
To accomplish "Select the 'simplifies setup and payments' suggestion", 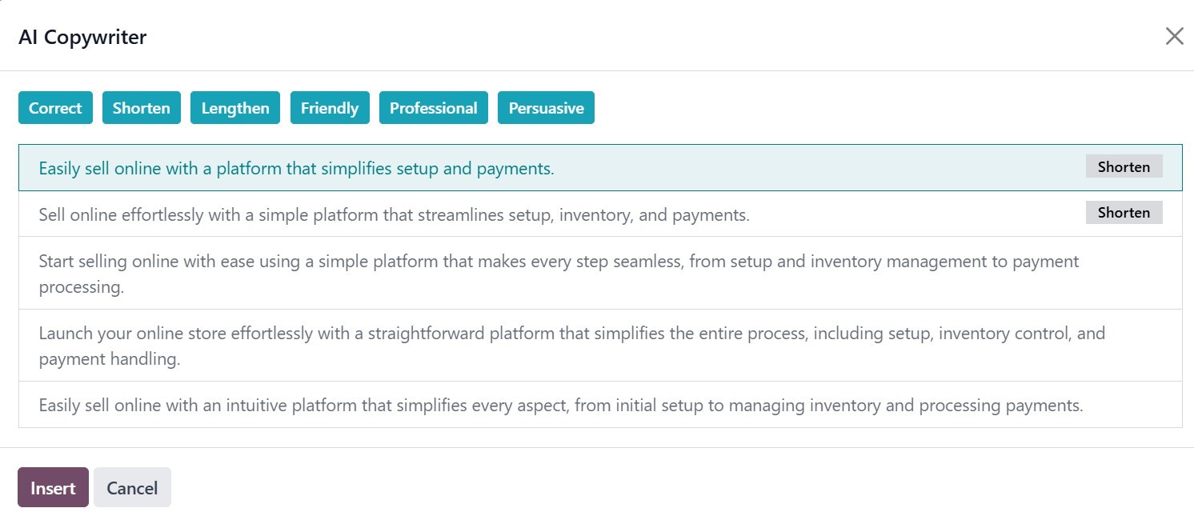I will pos(296,169).
